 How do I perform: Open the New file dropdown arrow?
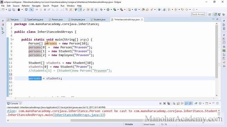(6, 10)
